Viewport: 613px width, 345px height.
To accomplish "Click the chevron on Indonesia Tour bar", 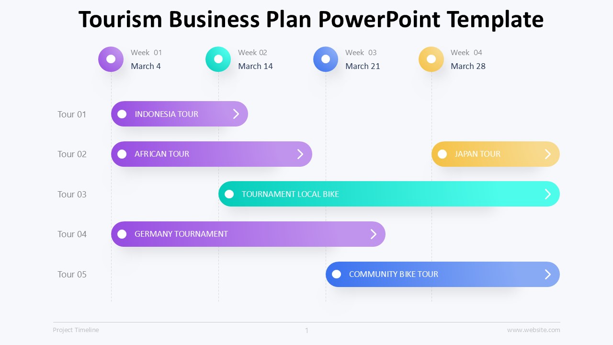I will [236, 114].
